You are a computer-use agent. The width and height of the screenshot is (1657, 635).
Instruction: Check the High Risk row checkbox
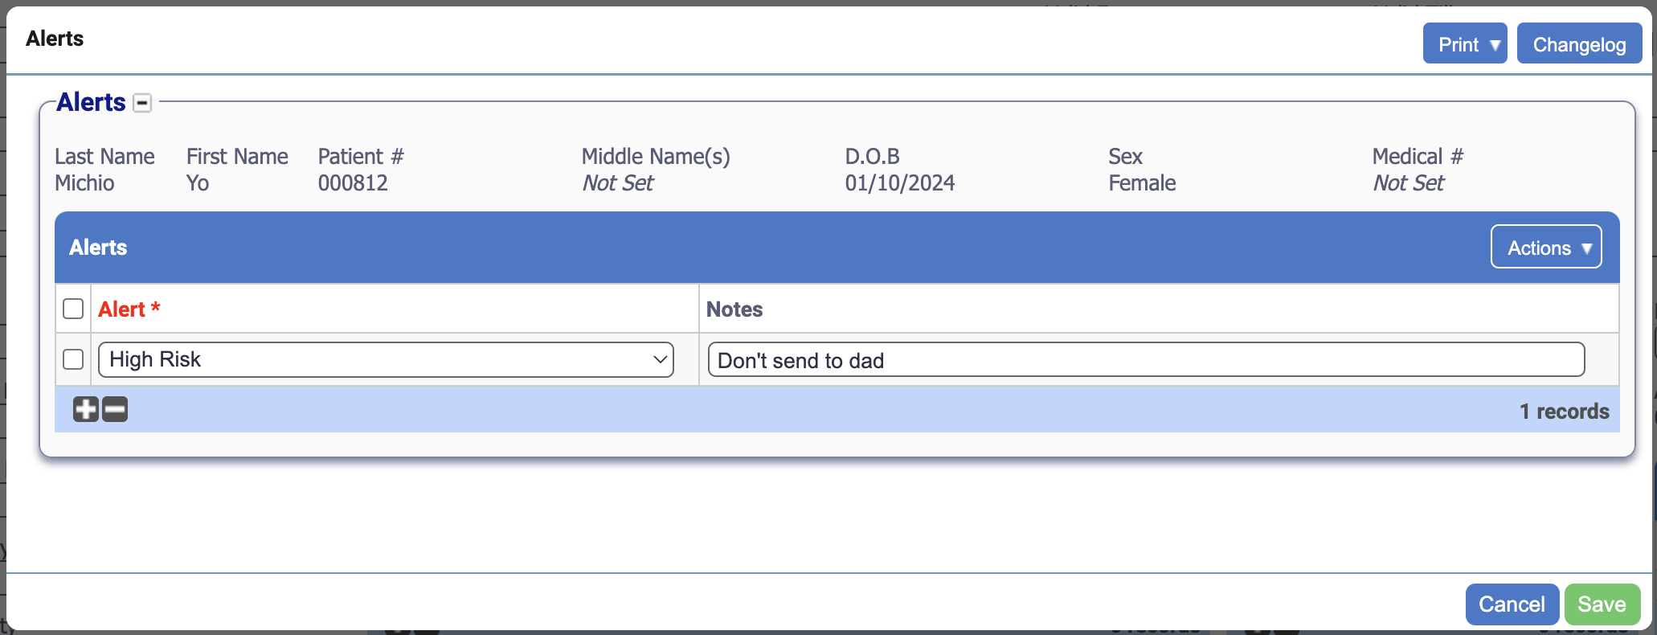point(73,359)
